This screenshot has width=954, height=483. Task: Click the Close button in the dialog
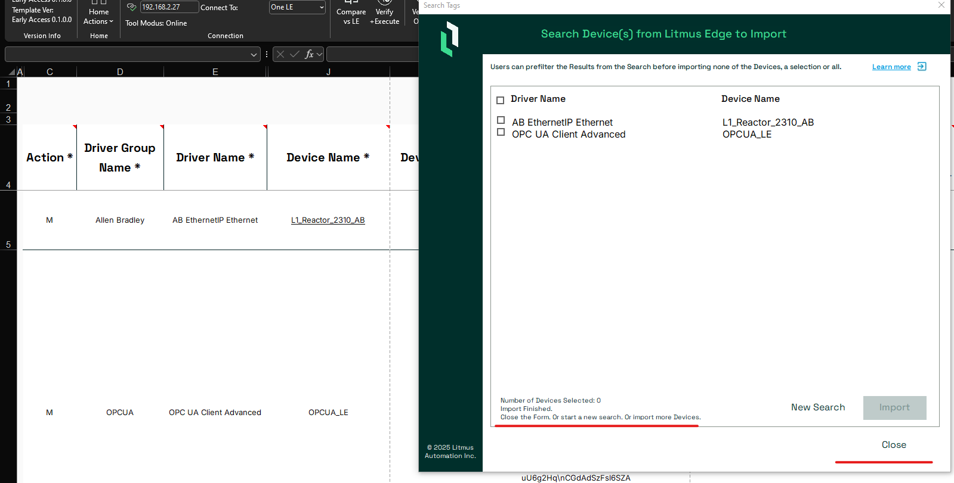(x=894, y=445)
